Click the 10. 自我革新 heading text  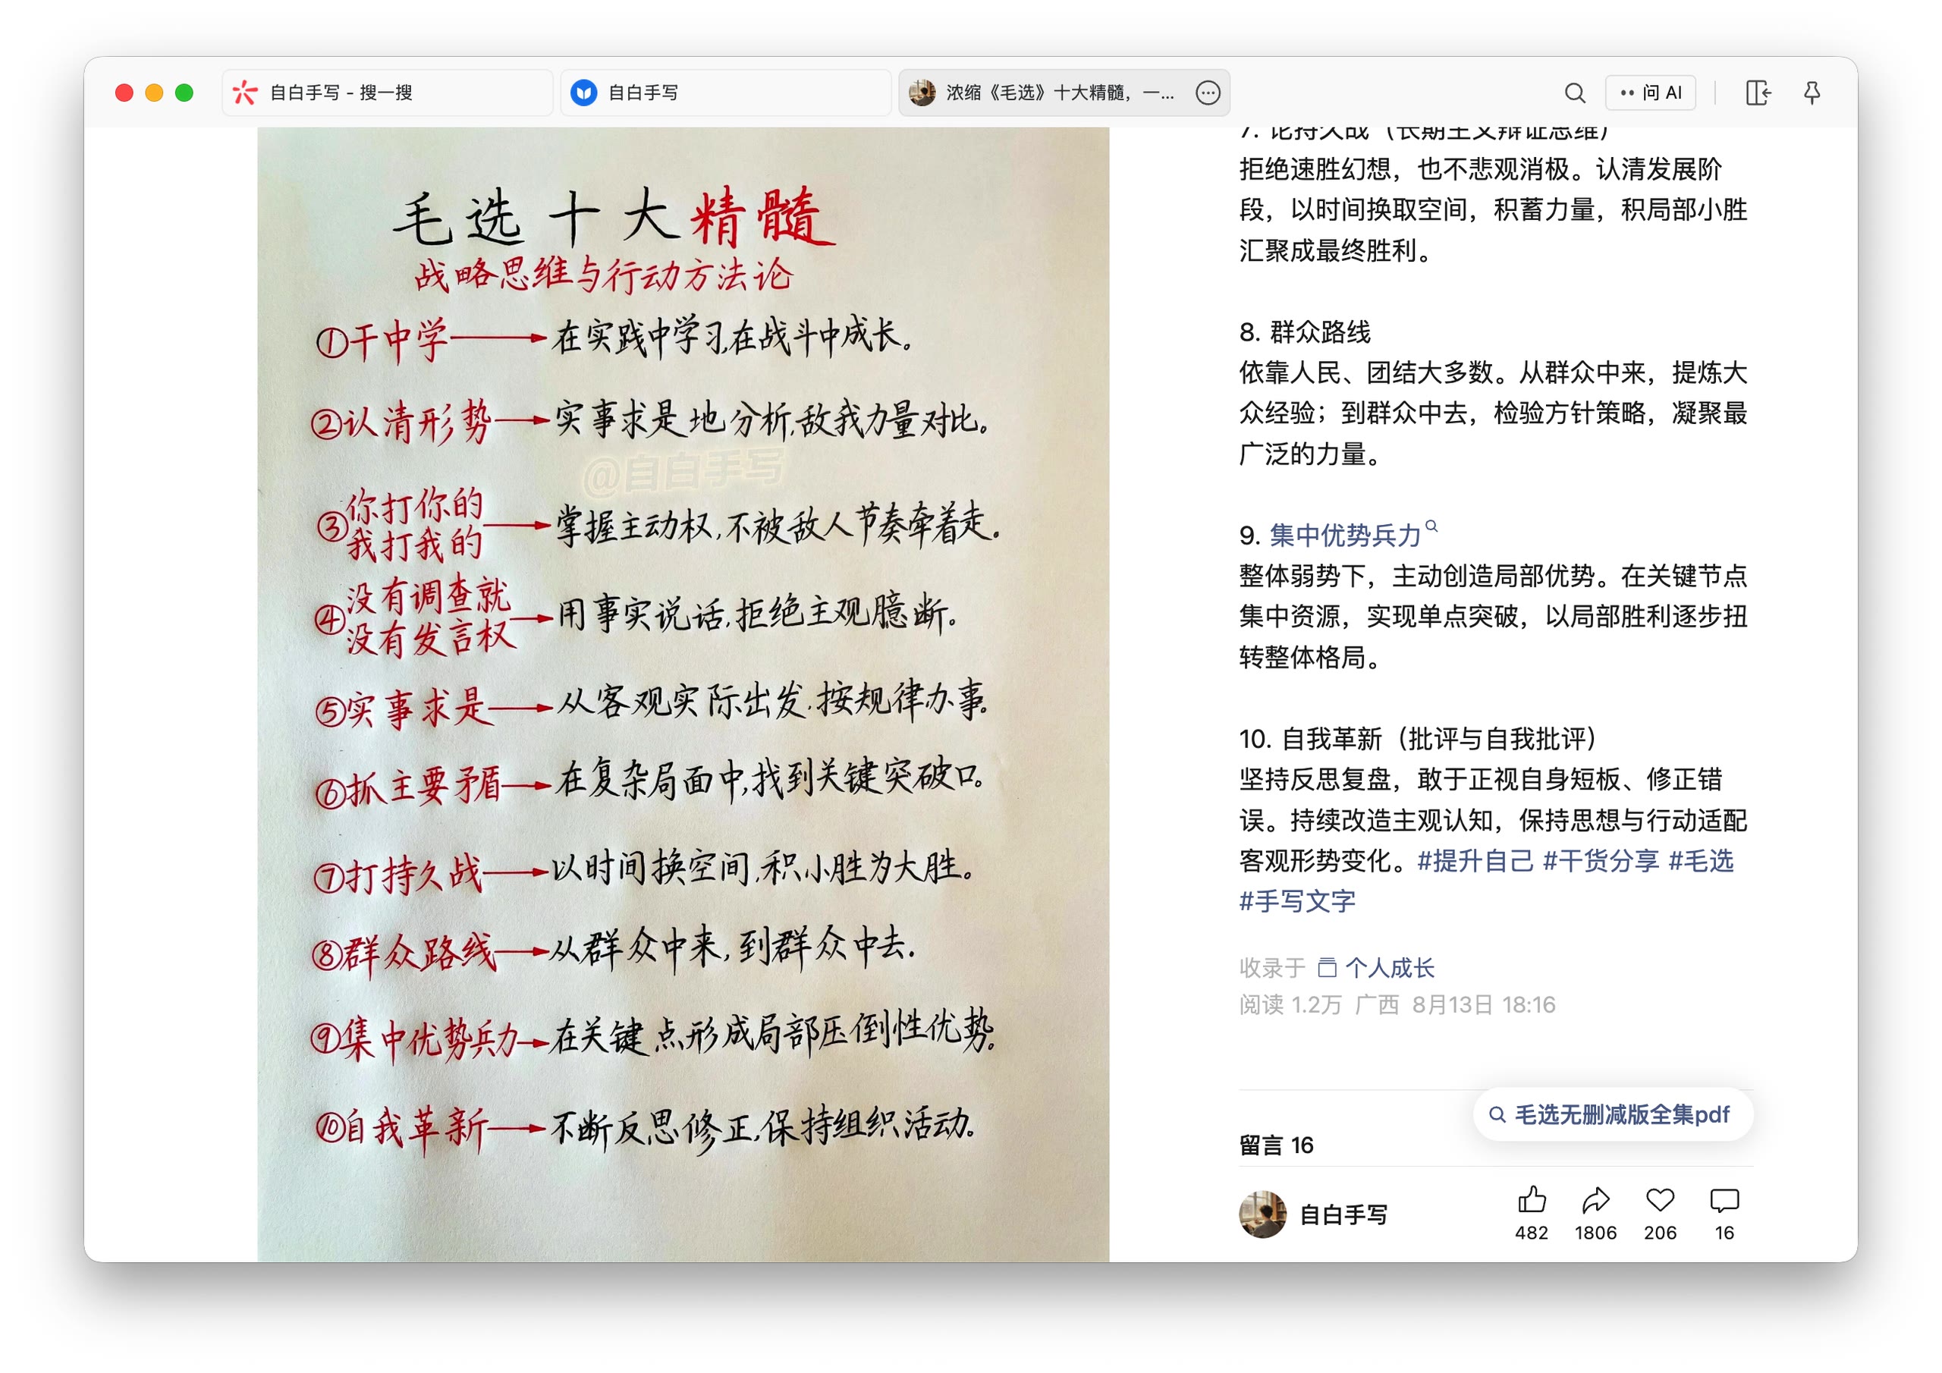[1419, 739]
